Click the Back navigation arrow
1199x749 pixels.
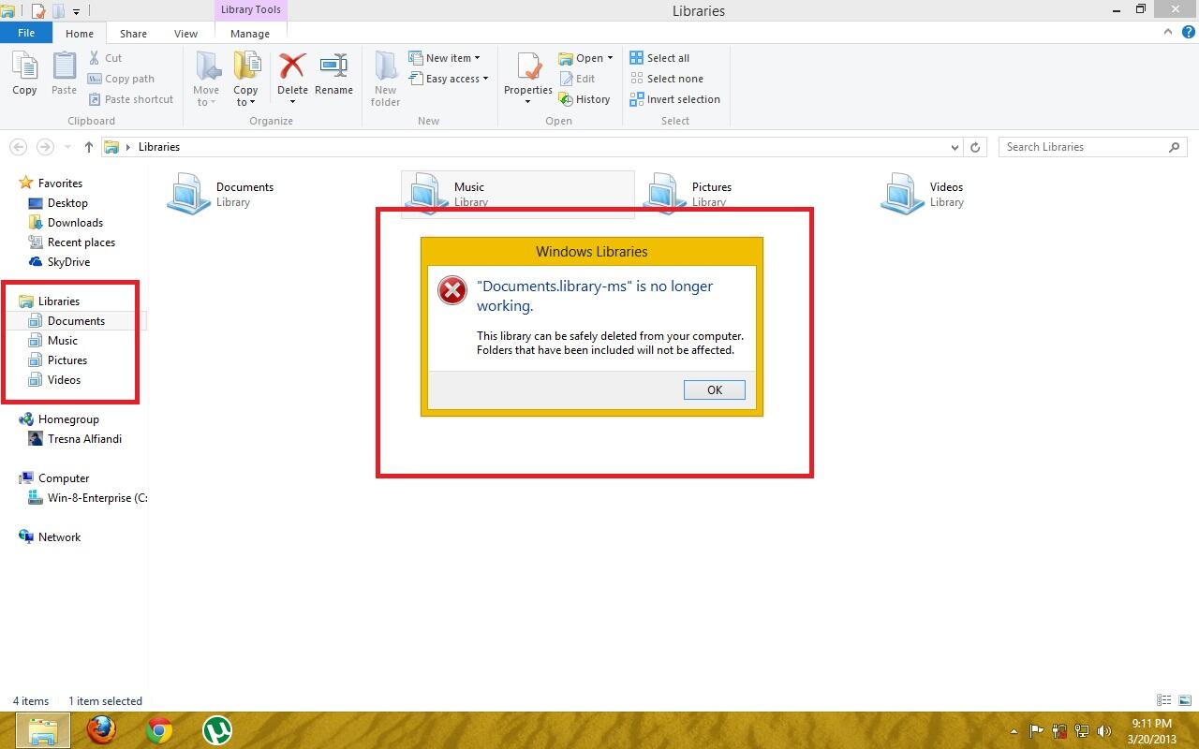click(x=18, y=147)
